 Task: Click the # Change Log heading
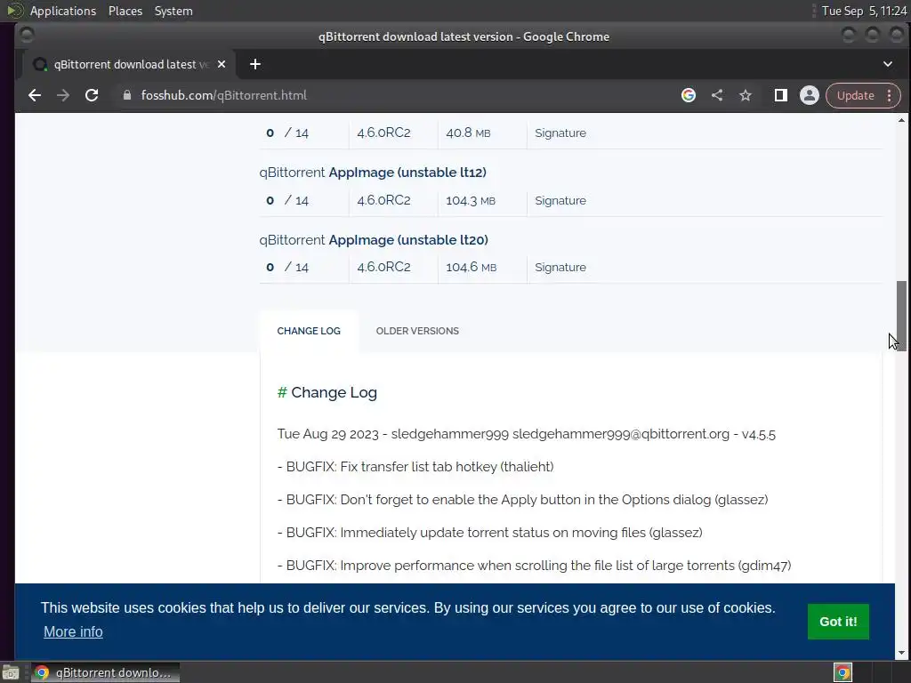tap(327, 392)
